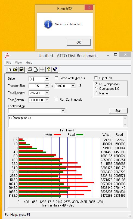Click the Print toolbar icon

click(x=30, y=69)
